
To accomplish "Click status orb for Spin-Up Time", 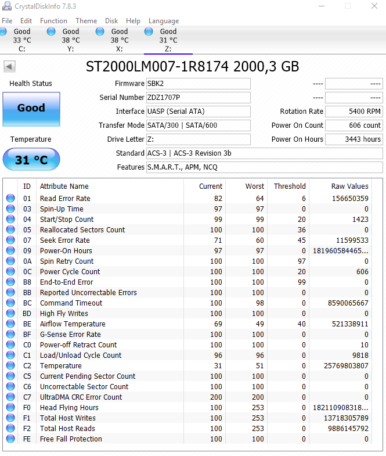I will click(10, 209).
